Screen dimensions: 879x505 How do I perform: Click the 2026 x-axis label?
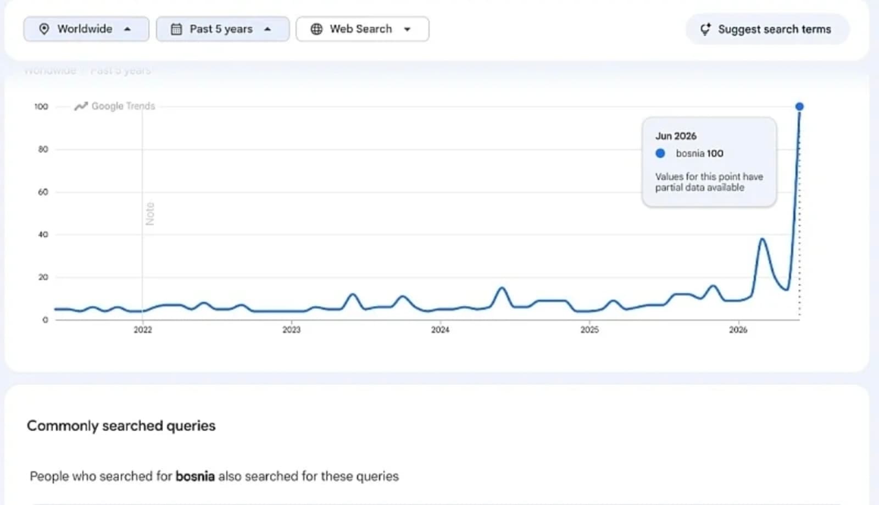(738, 330)
